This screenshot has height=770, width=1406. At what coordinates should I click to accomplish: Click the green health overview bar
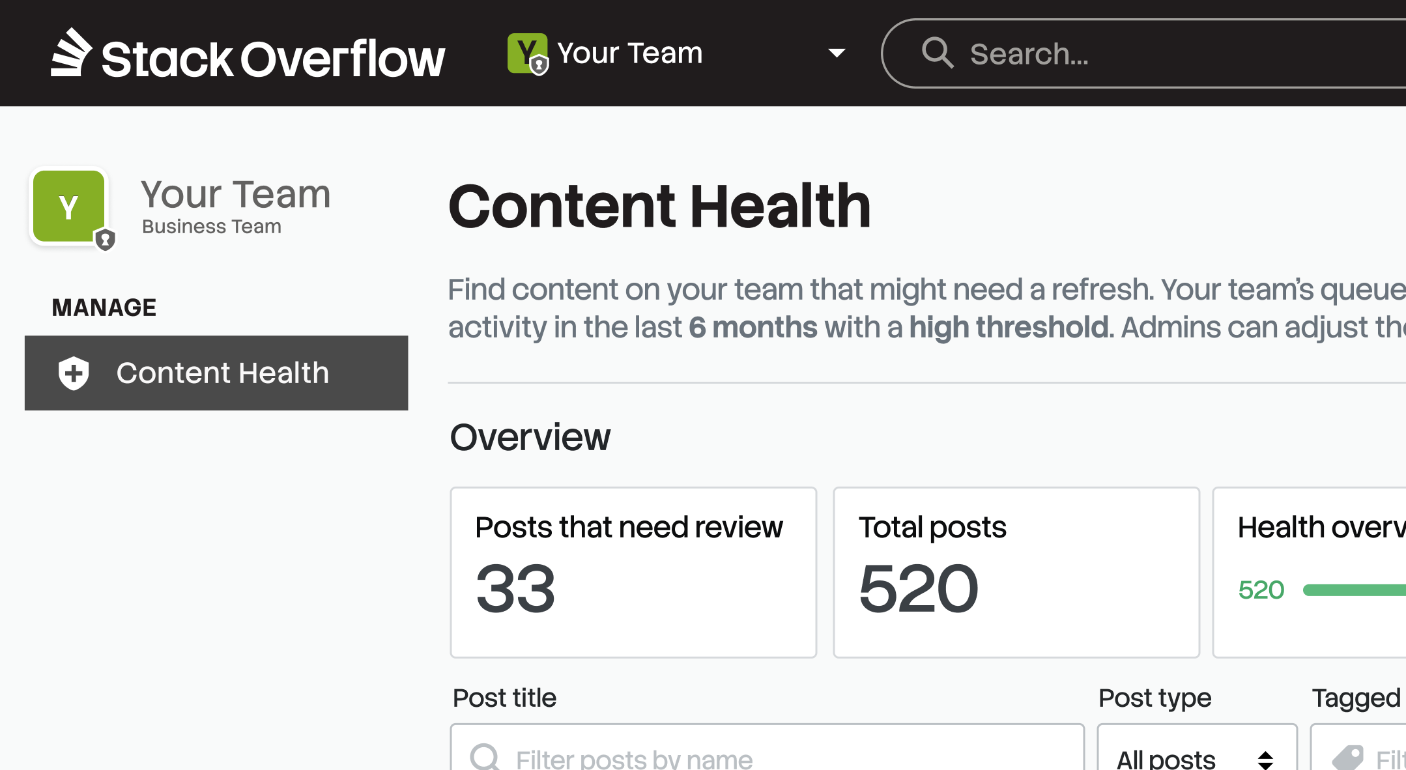click(x=1354, y=590)
